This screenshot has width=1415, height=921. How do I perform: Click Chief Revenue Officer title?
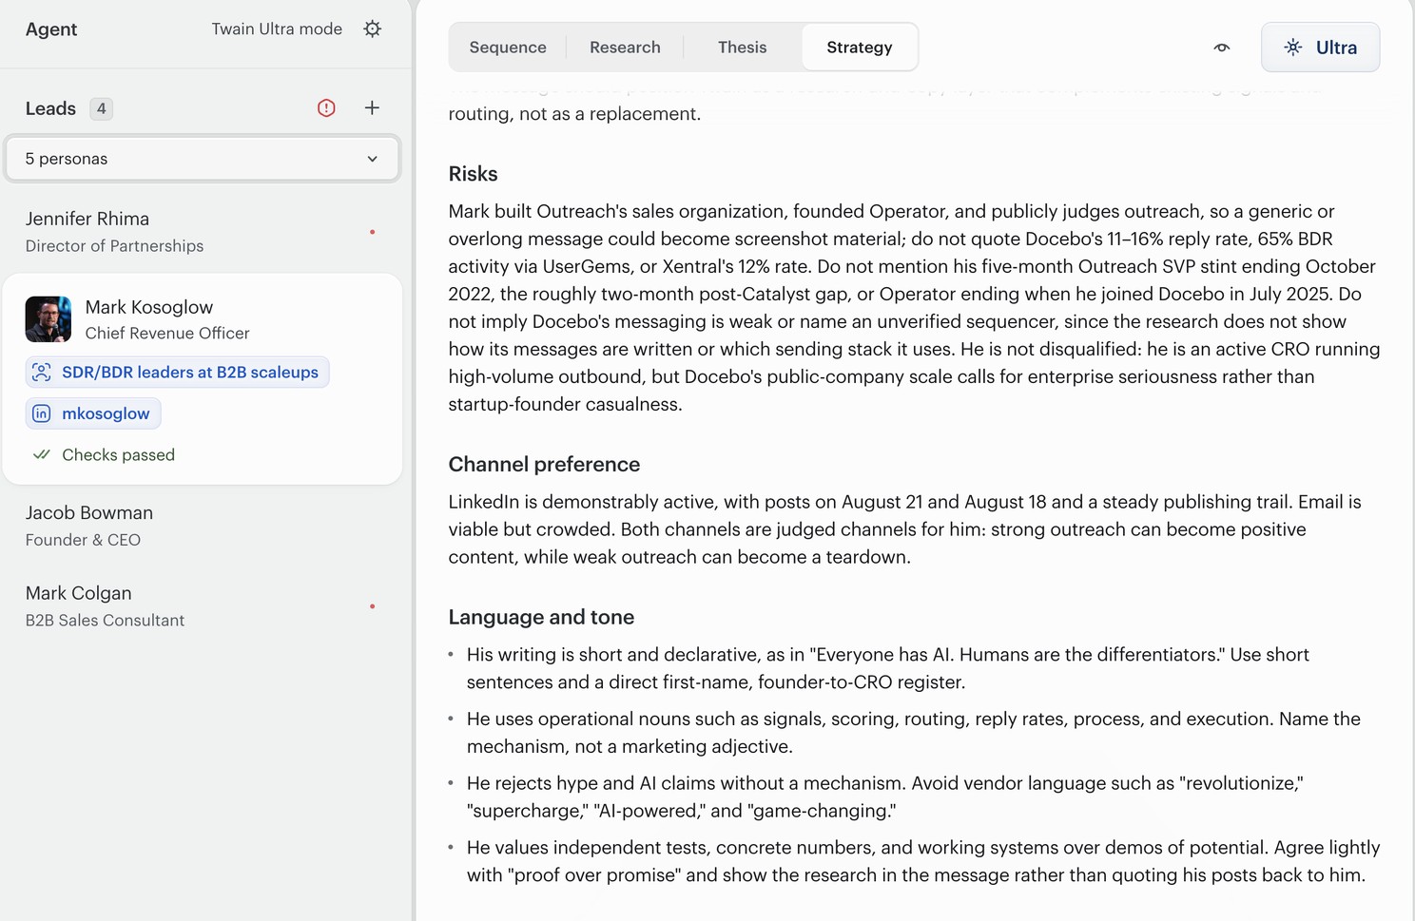click(x=167, y=334)
